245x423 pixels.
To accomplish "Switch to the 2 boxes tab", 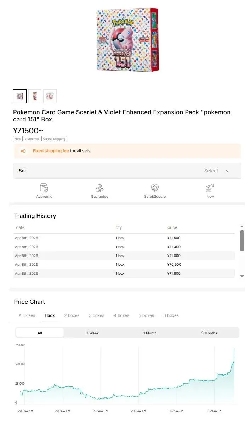I will [x=72, y=315].
